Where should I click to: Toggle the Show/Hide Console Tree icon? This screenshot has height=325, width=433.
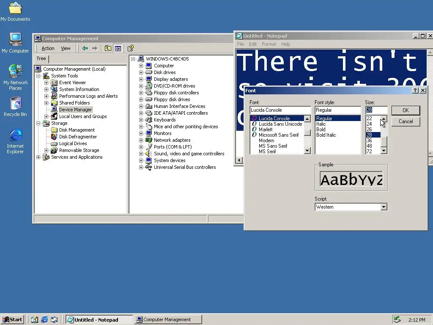pyautogui.click(x=118, y=48)
